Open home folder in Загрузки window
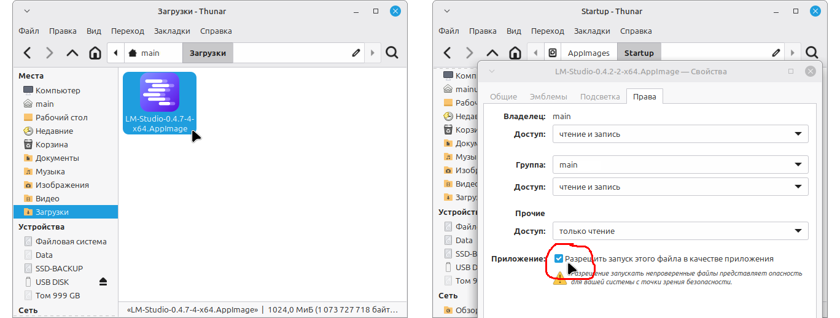 point(95,53)
